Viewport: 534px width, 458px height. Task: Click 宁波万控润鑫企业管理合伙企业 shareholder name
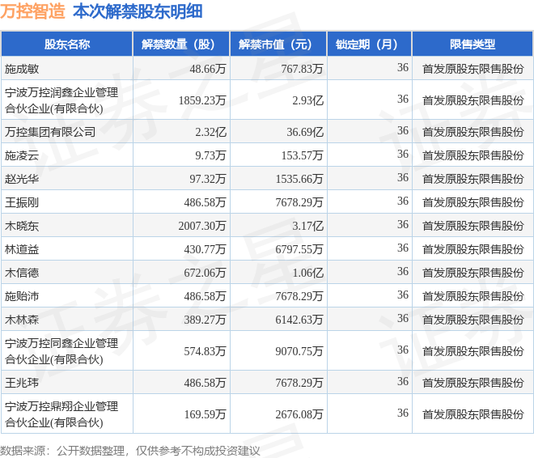click(x=61, y=100)
